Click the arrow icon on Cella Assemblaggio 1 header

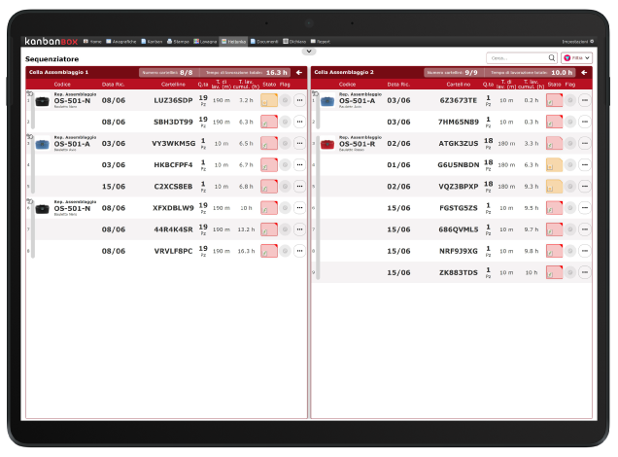coord(299,72)
